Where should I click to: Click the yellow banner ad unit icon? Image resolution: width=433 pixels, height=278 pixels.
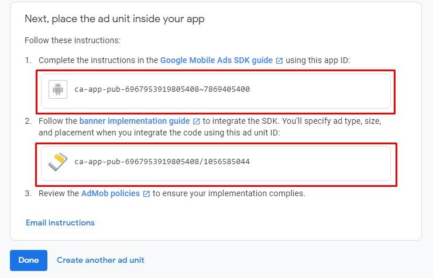point(57,161)
